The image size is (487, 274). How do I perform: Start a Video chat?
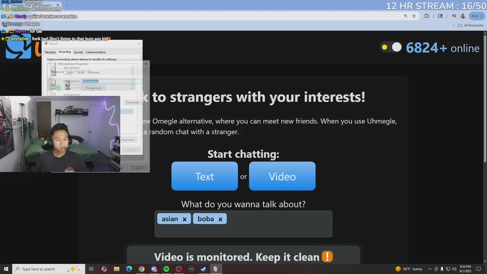click(x=282, y=176)
